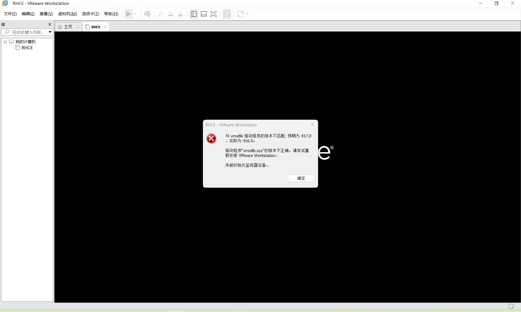Image resolution: width=521 pixels, height=312 pixels.
Task: Click Send Ctrl+Alt+Del toolbar icon
Action: pyautogui.click(x=147, y=14)
